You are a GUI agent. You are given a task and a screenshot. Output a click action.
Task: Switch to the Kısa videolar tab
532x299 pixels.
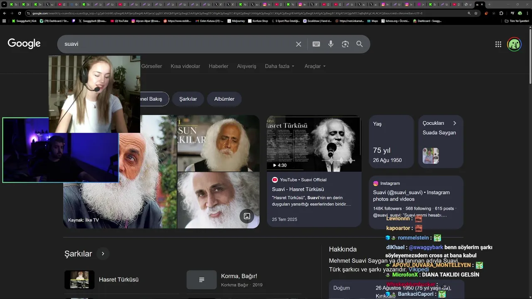click(x=185, y=66)
